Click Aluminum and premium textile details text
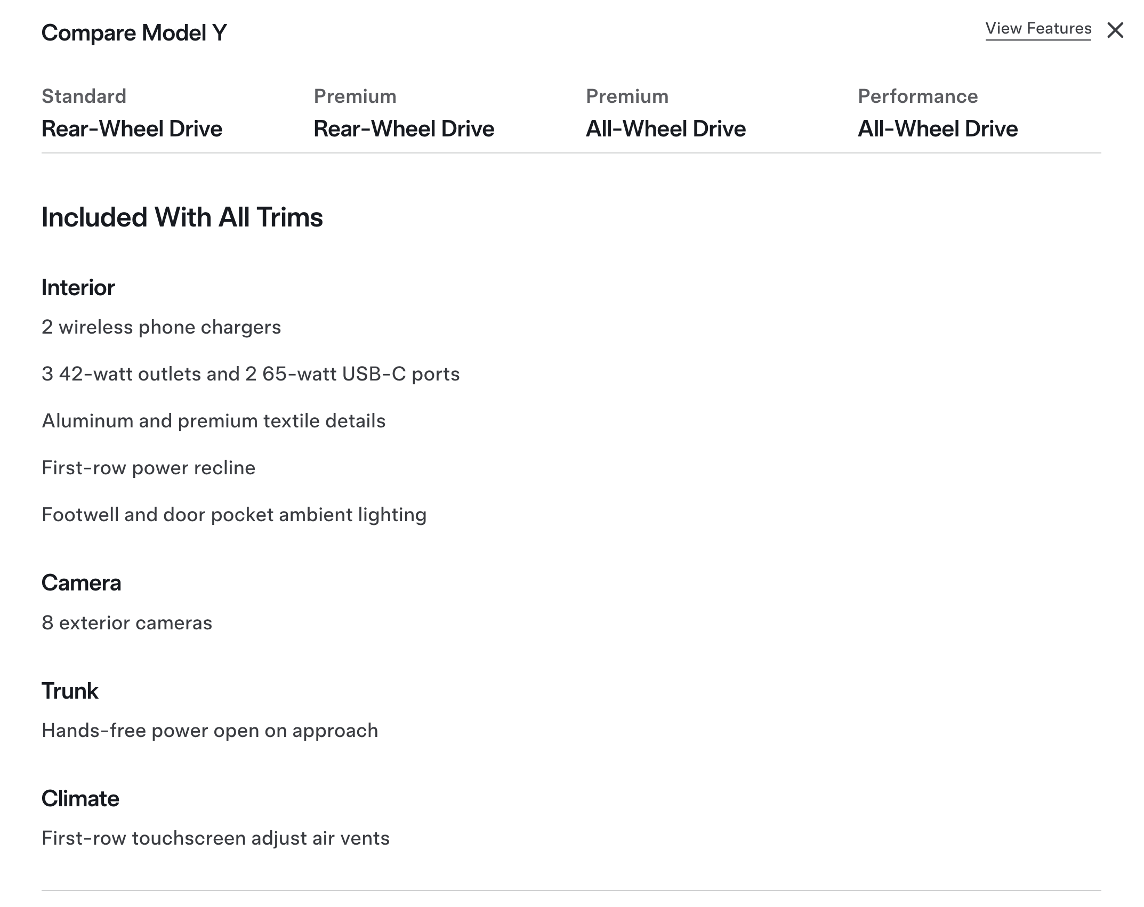 click(x=213, y=421)
